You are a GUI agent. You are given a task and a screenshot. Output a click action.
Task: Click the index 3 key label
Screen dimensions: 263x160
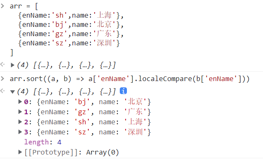26,132
